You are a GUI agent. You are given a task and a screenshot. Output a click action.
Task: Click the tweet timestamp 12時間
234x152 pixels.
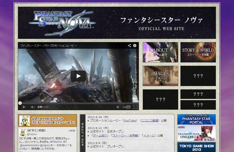[x=72, y=130]
